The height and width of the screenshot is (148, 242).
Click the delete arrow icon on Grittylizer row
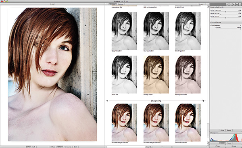[x=240, y=25]
